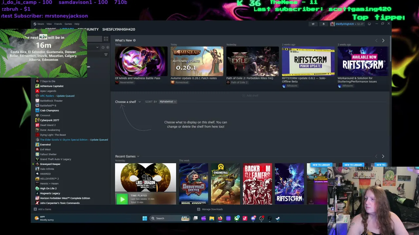Enter Big Picture mode via monitor icon

coord(369,24)
